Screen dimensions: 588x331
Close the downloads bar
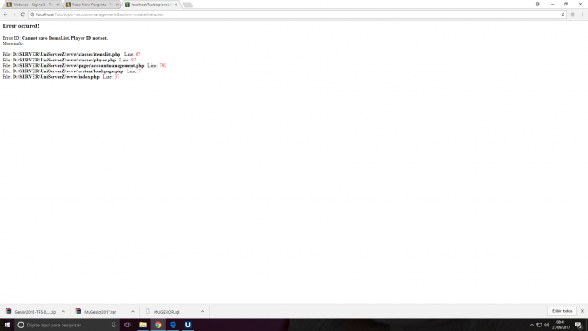click(x=583, y=311)
